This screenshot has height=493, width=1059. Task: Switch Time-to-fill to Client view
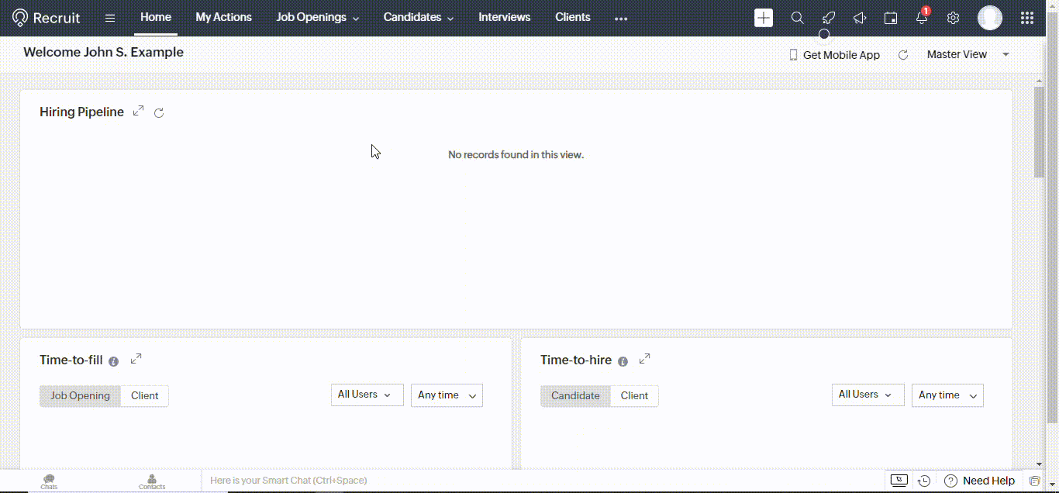coord(144,395)
